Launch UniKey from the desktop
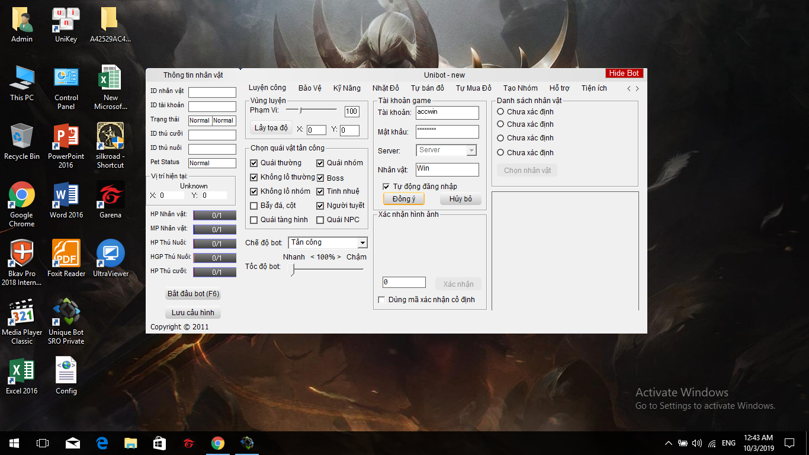Screen dimensions: 809x455 point(66,25)
